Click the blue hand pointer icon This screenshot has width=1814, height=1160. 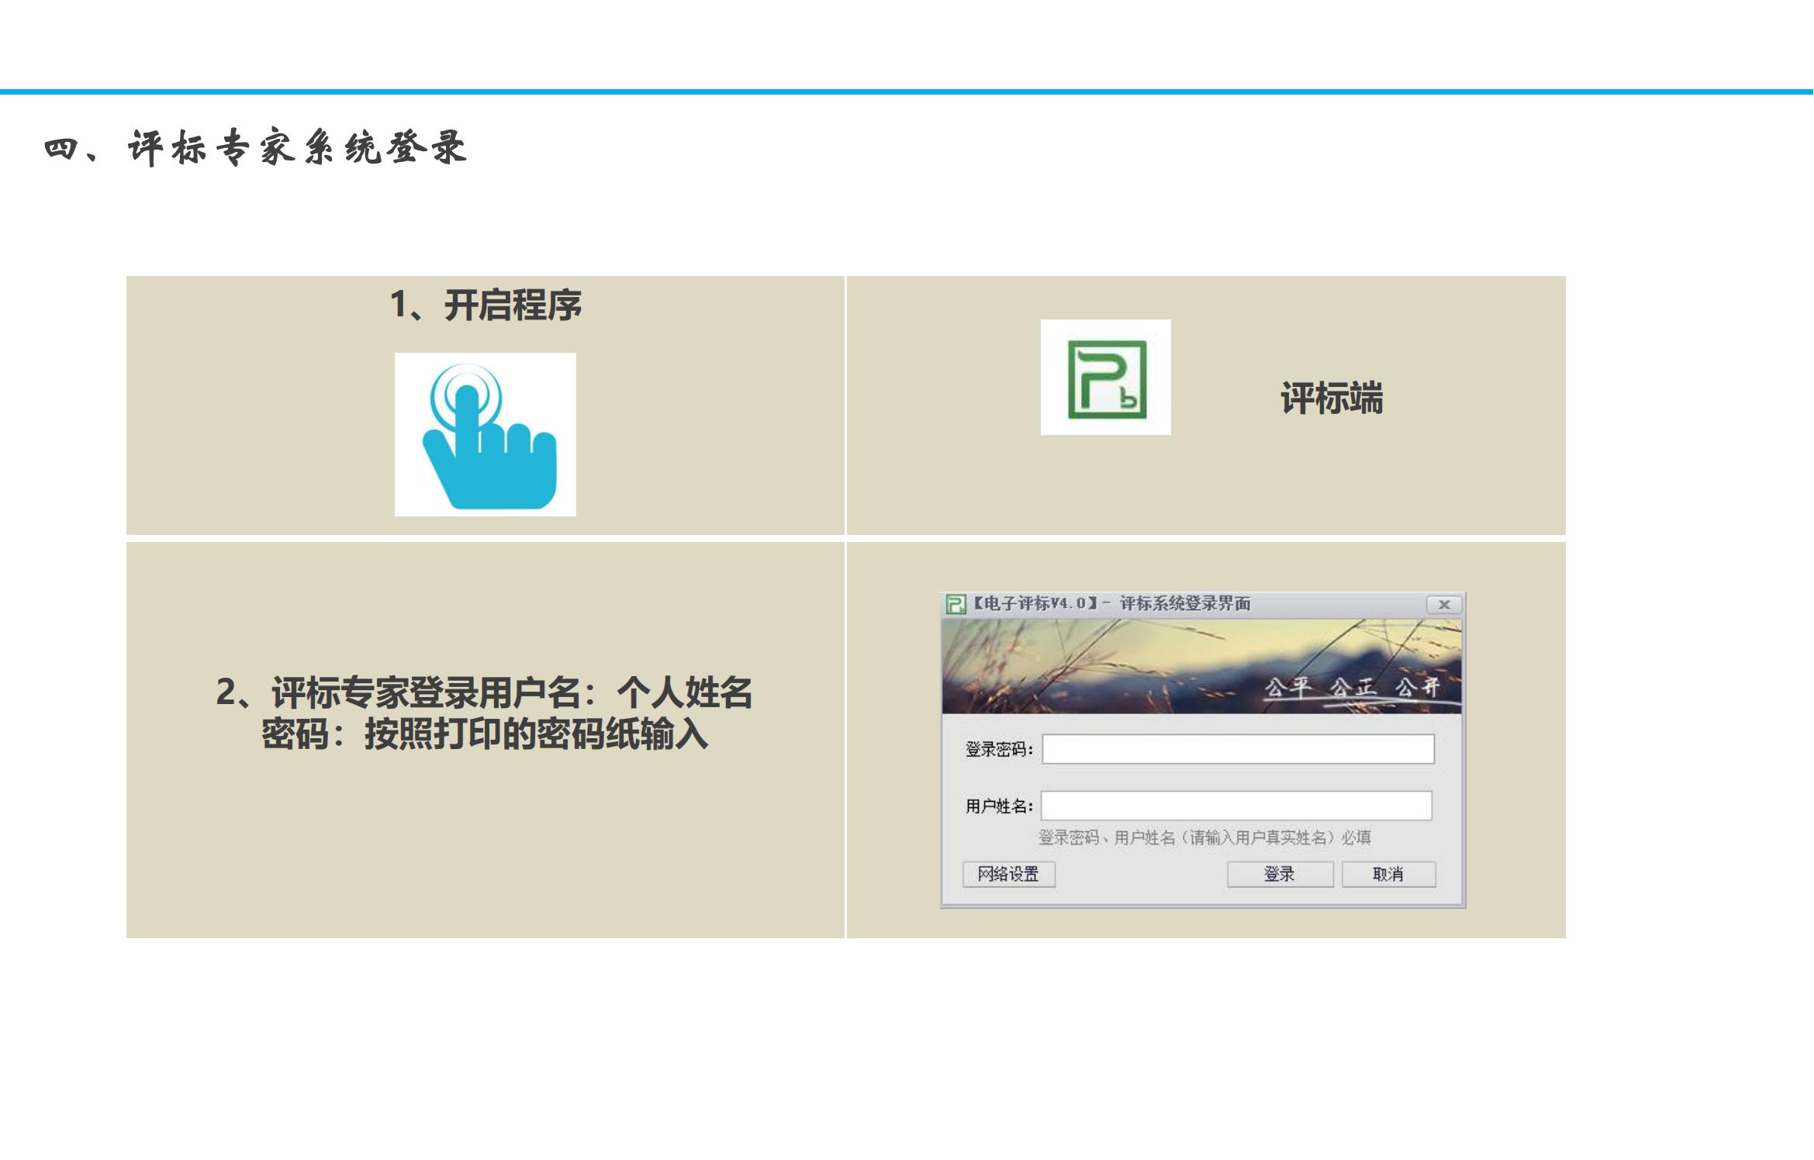click(485, 434)
